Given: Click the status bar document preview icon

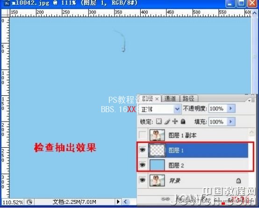Looking at the screenshot, I should tap(29, 202).
